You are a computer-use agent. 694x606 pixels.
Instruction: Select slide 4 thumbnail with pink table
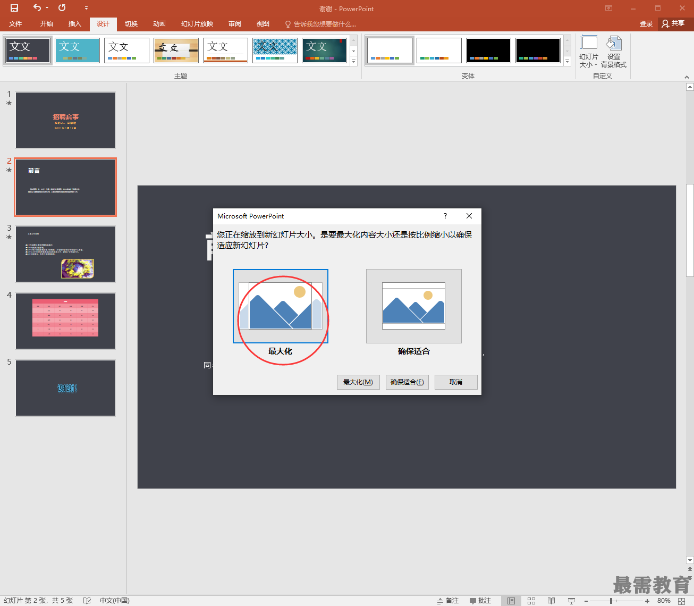[65, 321]
